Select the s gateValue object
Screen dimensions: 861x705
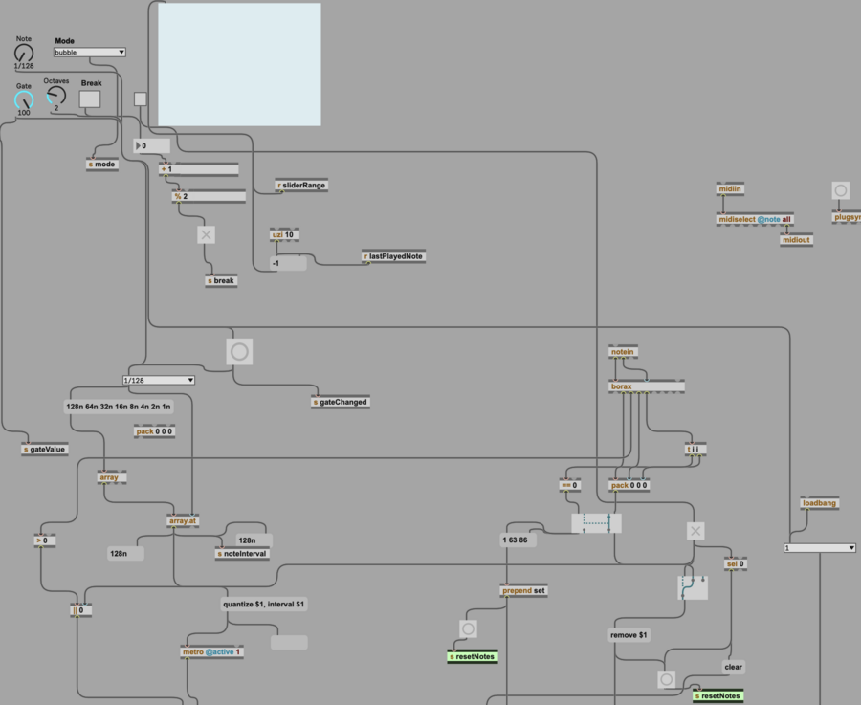(x=45, y=450)
